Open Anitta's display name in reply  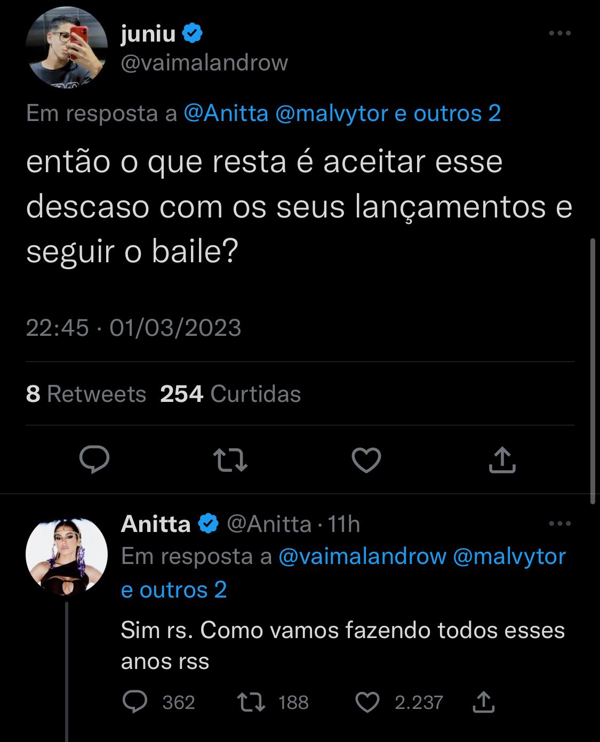tap(156, 524)
